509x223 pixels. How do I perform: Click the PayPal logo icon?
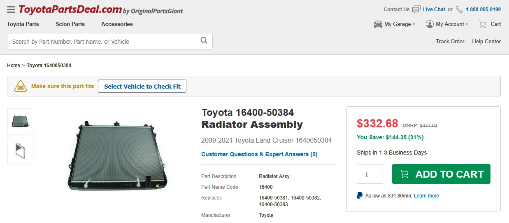[360, 196]
